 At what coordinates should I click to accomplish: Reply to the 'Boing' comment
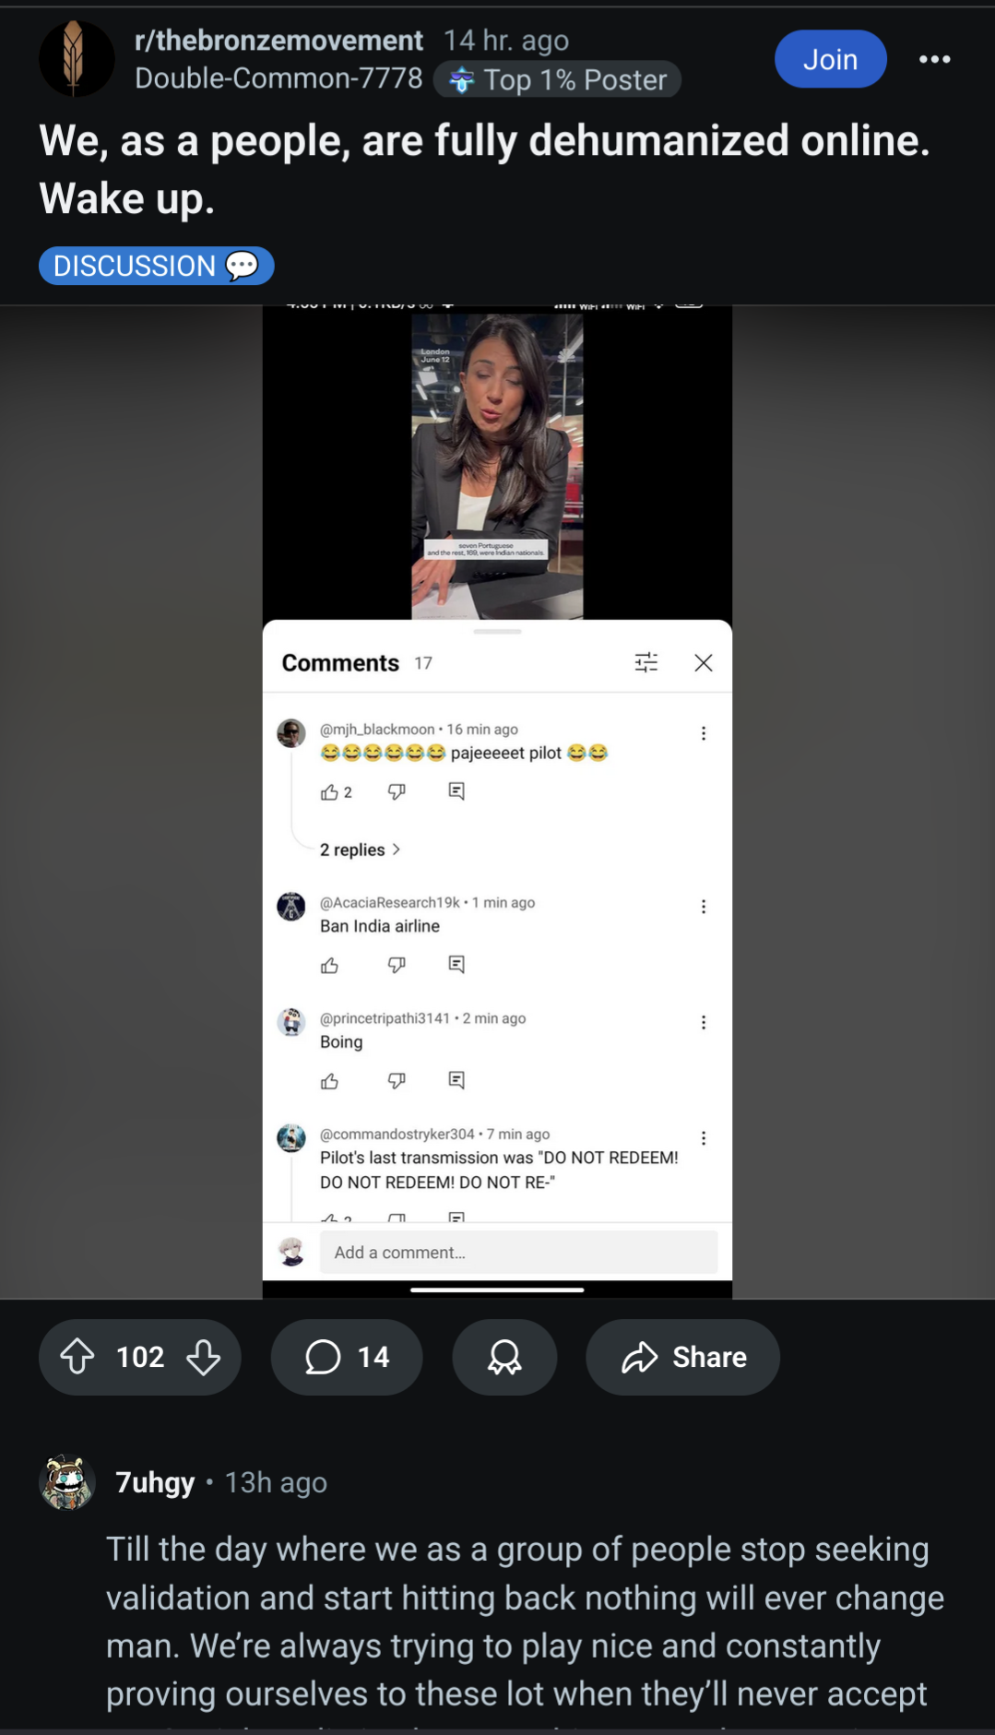click(456, 1080)
